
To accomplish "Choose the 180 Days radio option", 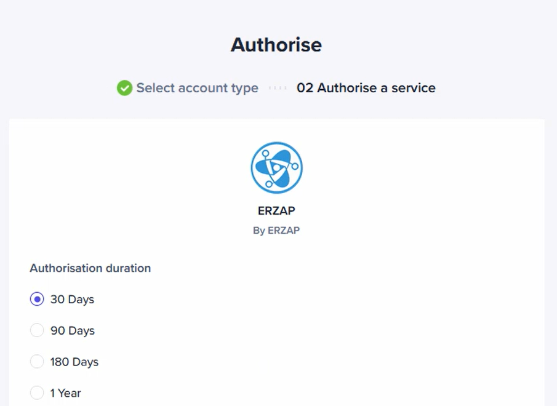I will [x=37, y=362].
